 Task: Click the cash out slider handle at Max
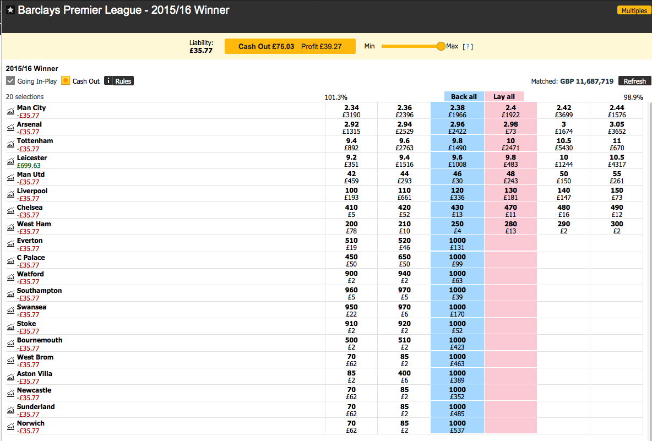click(441, 46)
